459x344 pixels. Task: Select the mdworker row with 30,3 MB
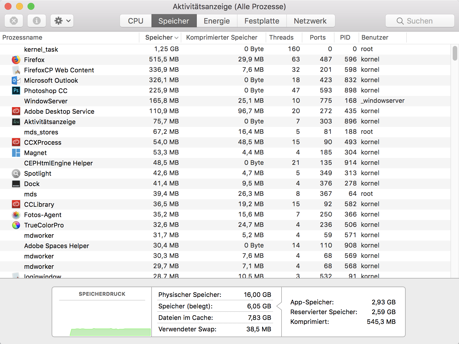225,256
